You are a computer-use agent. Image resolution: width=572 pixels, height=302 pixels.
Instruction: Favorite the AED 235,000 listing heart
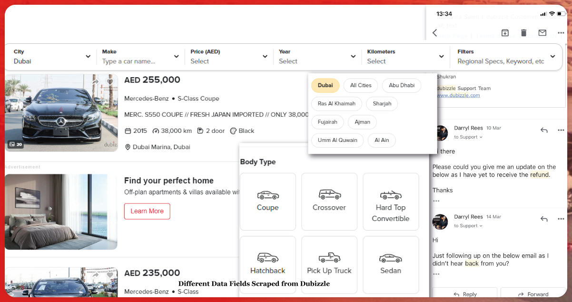[110, 275]
